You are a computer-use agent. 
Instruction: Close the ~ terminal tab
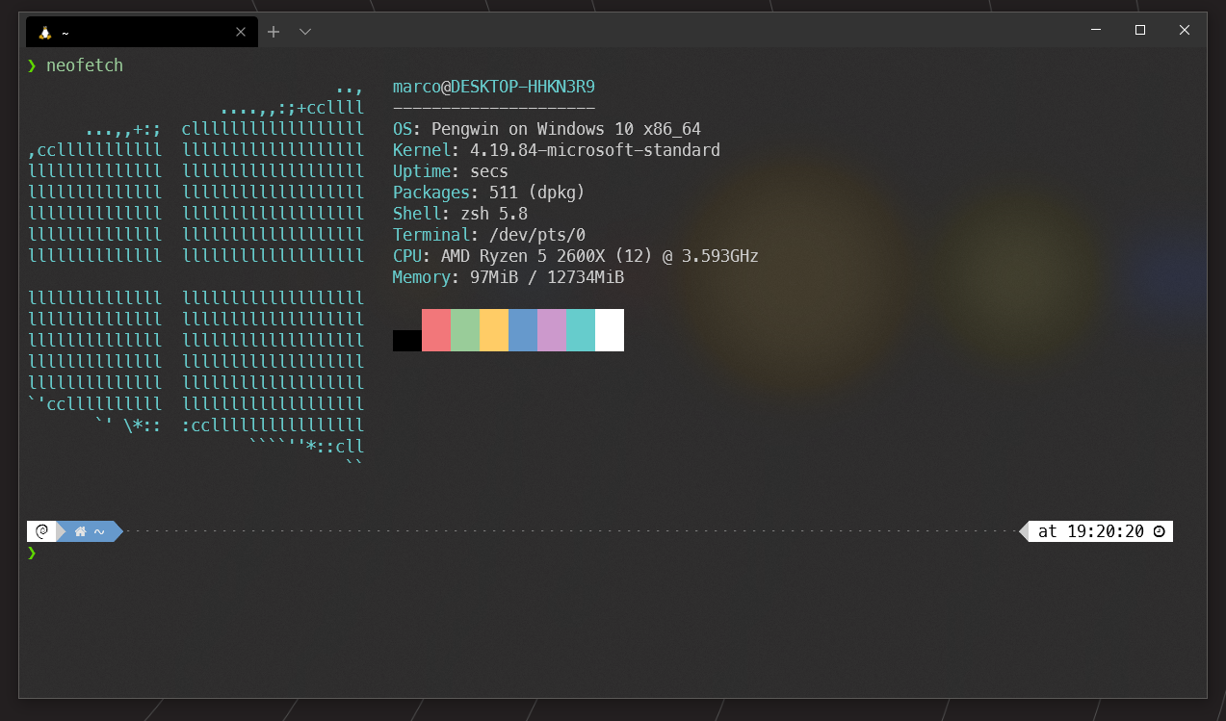pyautogui.click(x=241, y=32)
